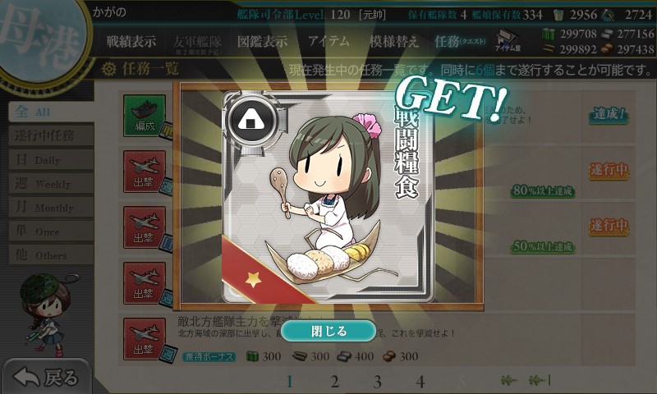This screenshot has height=394, width=657.
Task: Click the onigiri equipment type icon
Action: point(250,121)
